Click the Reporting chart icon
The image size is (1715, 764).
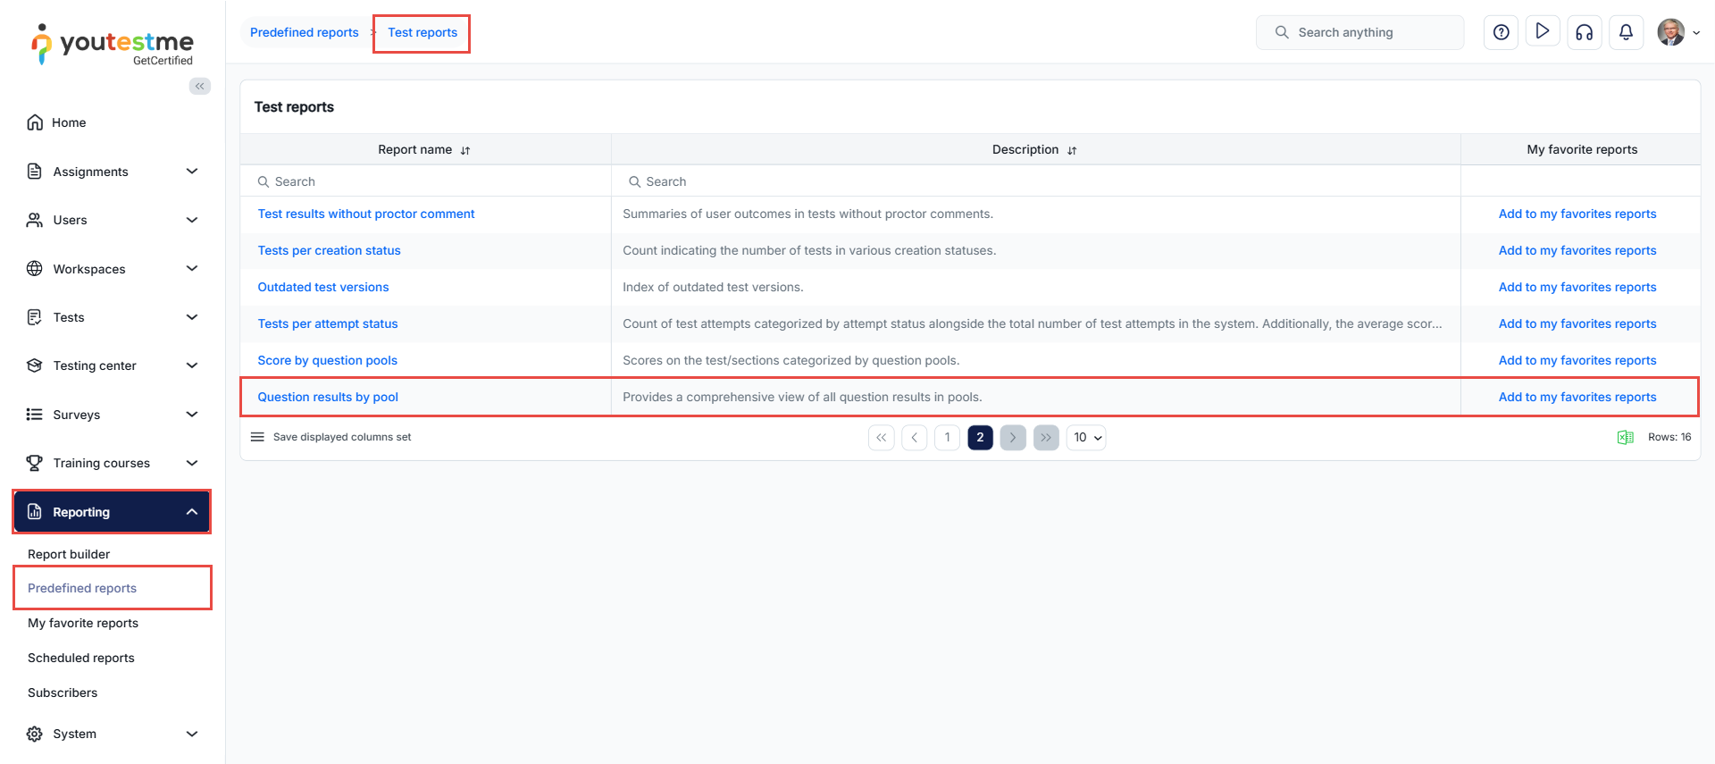pos(35,512)
